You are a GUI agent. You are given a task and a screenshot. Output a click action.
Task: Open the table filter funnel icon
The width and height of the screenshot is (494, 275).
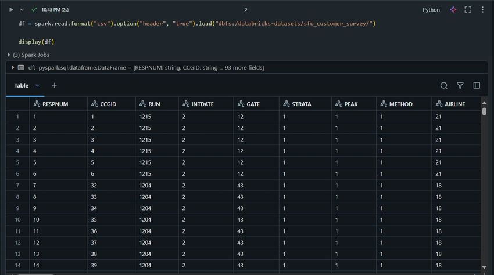[x=460, y=86]
